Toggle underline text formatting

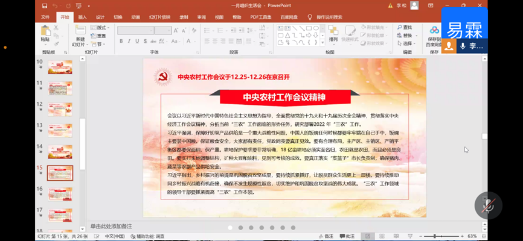pyautogui.click(x=138, y=42)
